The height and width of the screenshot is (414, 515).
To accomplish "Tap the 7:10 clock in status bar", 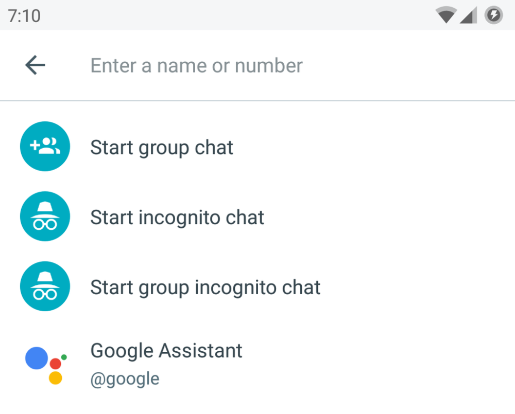I will [x=24, y=16].
